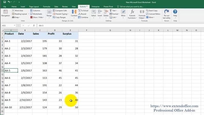Click Exact Copy
The image size is (204, 115).
pos(152,11)
